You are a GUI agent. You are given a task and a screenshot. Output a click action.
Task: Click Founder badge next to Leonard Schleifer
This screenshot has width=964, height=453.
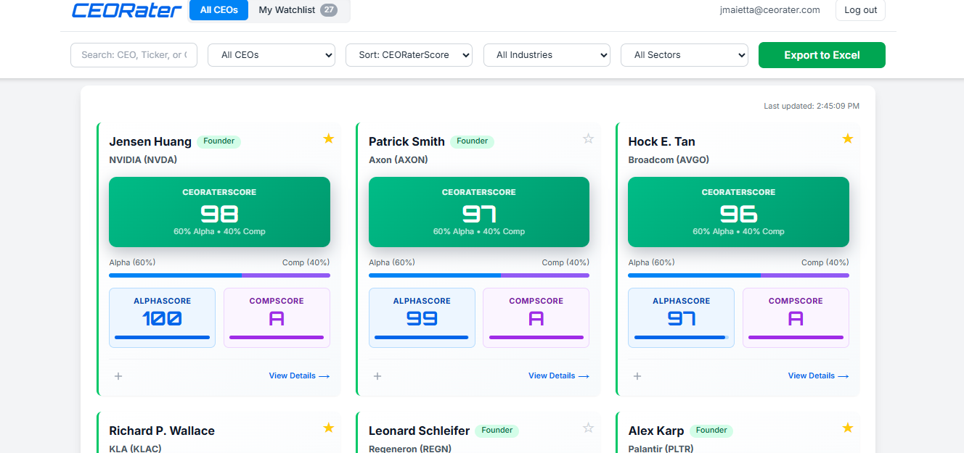(497, 431)
